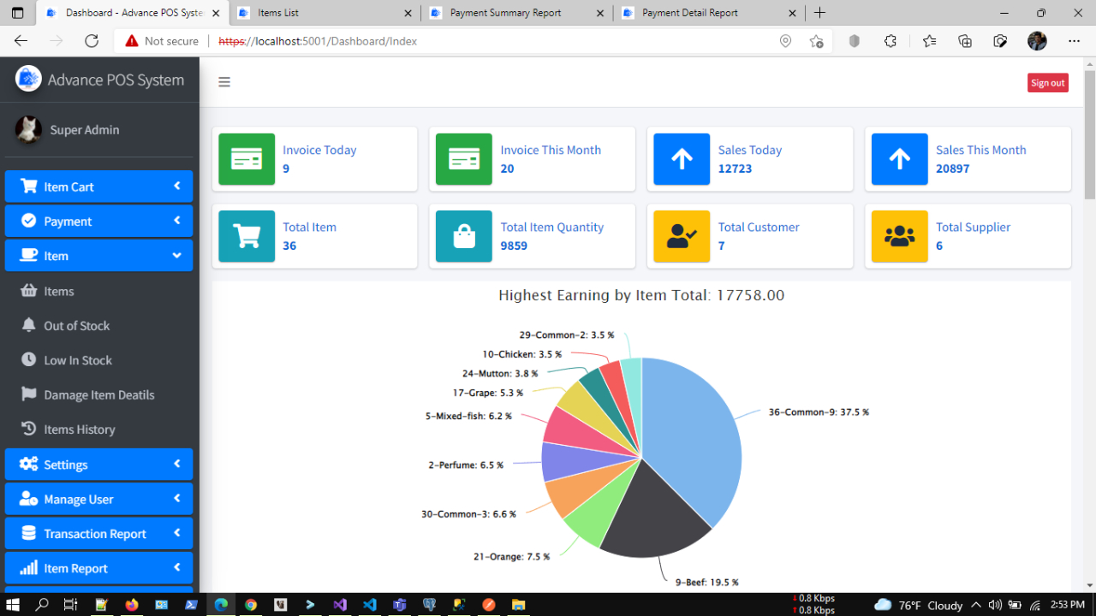Expand the Manage User section
Viewport: 1096px width, 616px height.
point(98,499)
